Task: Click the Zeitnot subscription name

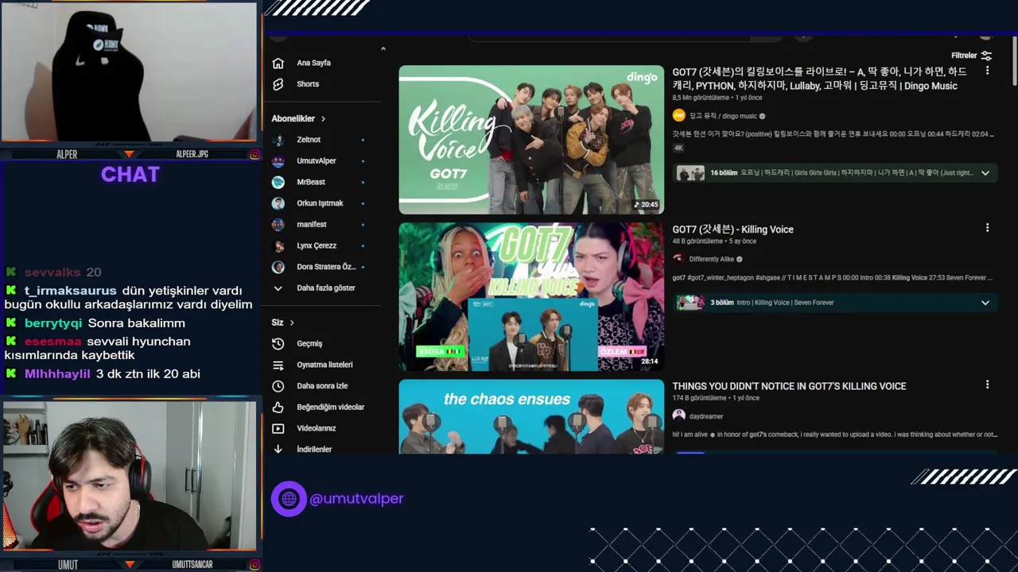Action: coord(309,140)
